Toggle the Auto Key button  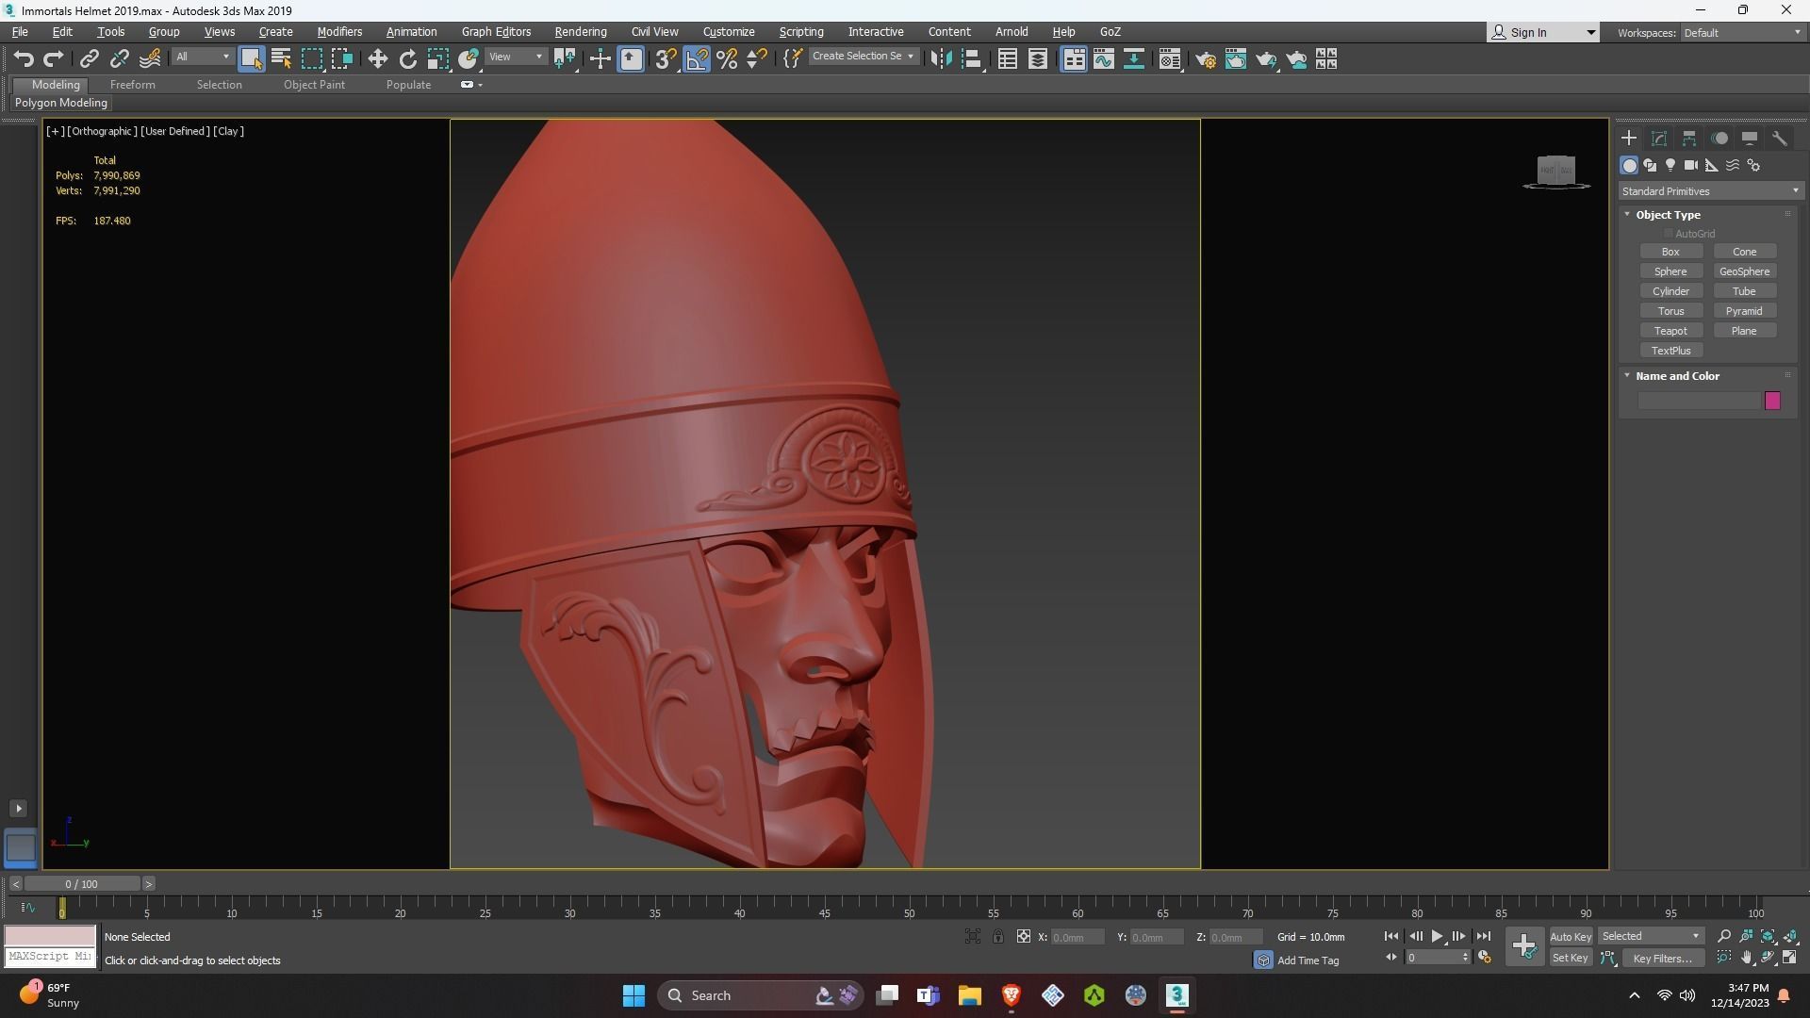point(1570,937)
